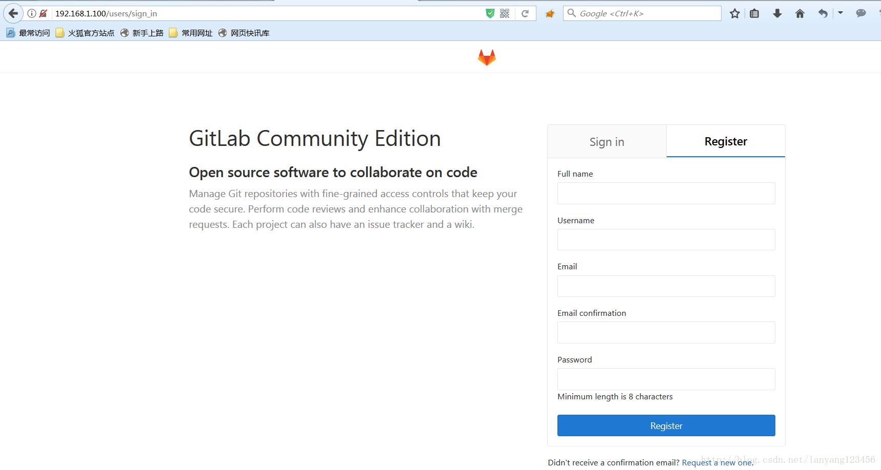Open the 新手上路 bookmark
Image resolution: width=881 pixels, height=470 pixels.
[x=142, y=33]
